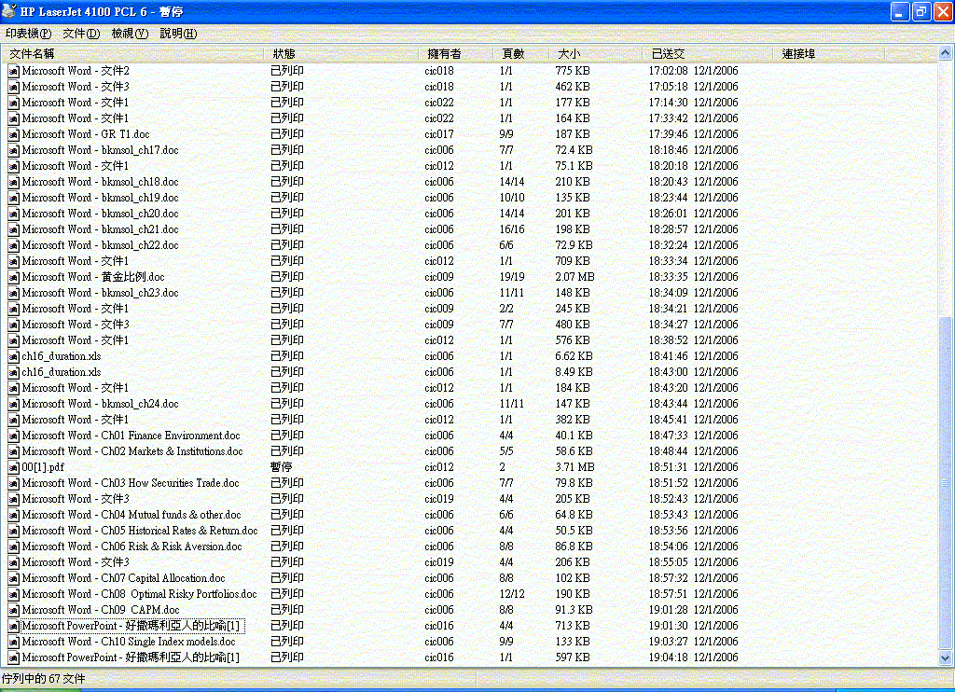The width and height of the screenshot is (955, 692).
Task: Select job Microsoft Word - 文件2 from cic018
Action: (76, 71)
